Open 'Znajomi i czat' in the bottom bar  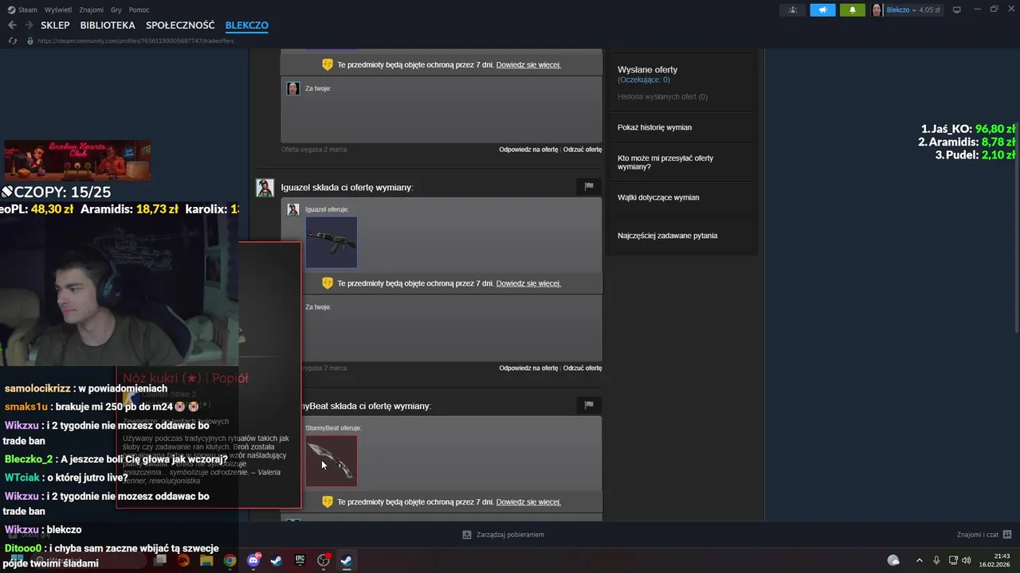click(x=984, y=535)
